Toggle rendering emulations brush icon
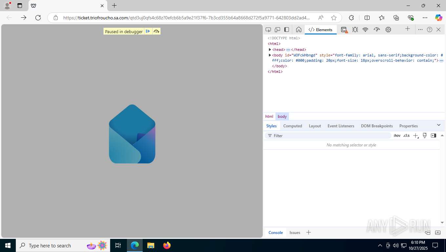The width and height of the screenshot is (446, 252). pos(425,136)
